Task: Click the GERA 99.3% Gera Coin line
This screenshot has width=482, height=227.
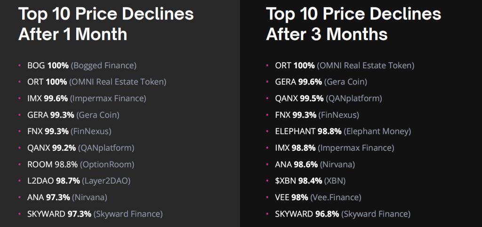Action: pyautogui.click(x=73, y=115)
